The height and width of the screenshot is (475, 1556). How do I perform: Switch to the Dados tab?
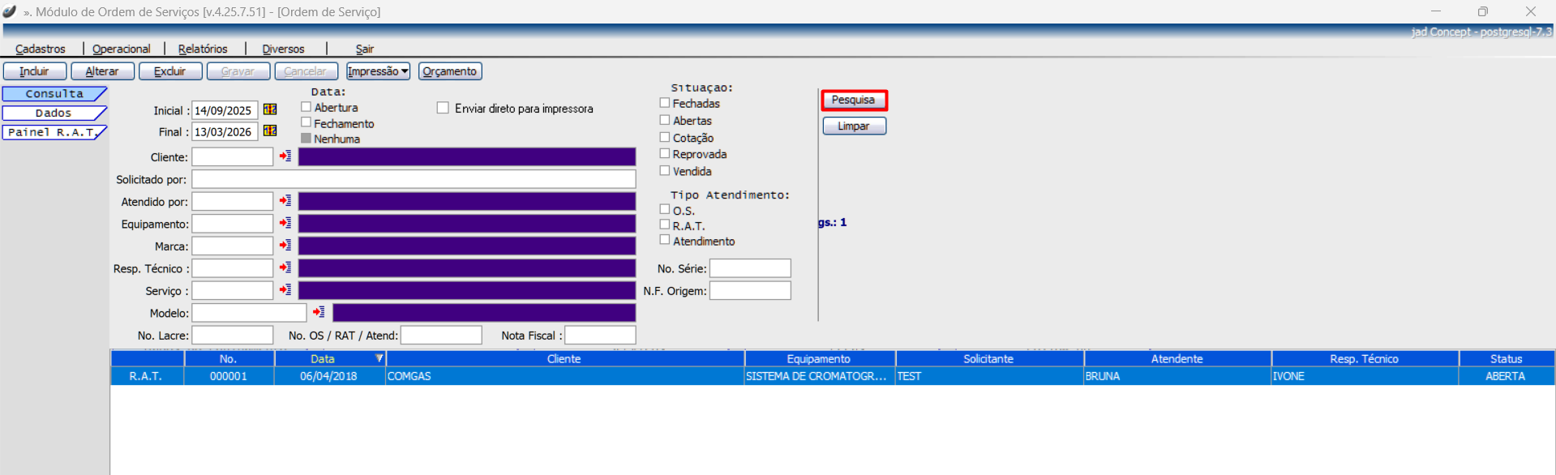[54, 113]
